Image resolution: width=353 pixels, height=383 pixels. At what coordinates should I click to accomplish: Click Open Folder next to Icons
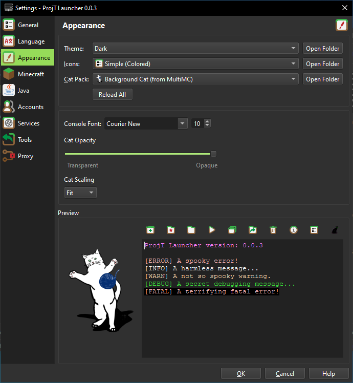point(322,64)
